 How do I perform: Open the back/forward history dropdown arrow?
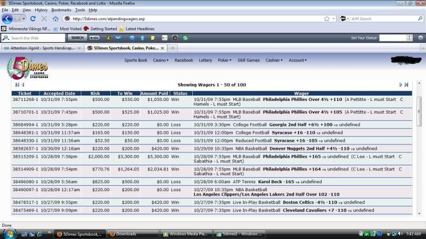[x=23, y=19]
